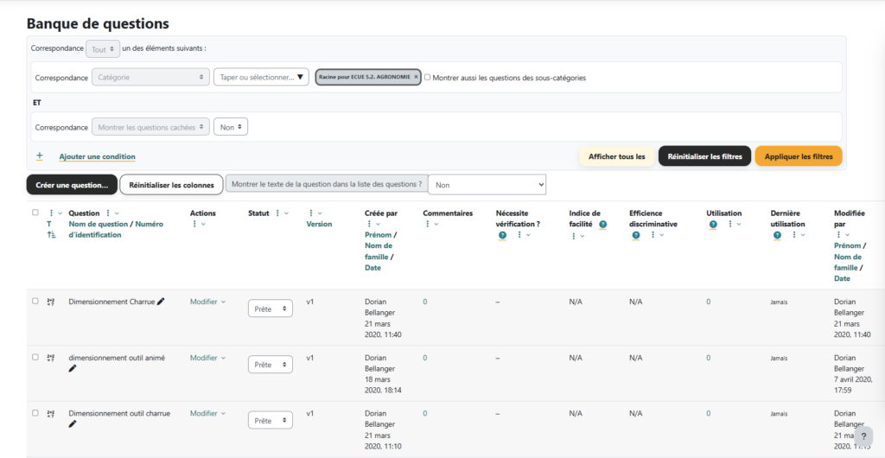Click Réinitialiser les filtres button
885x458 pixels.
(x=705, y=156)
